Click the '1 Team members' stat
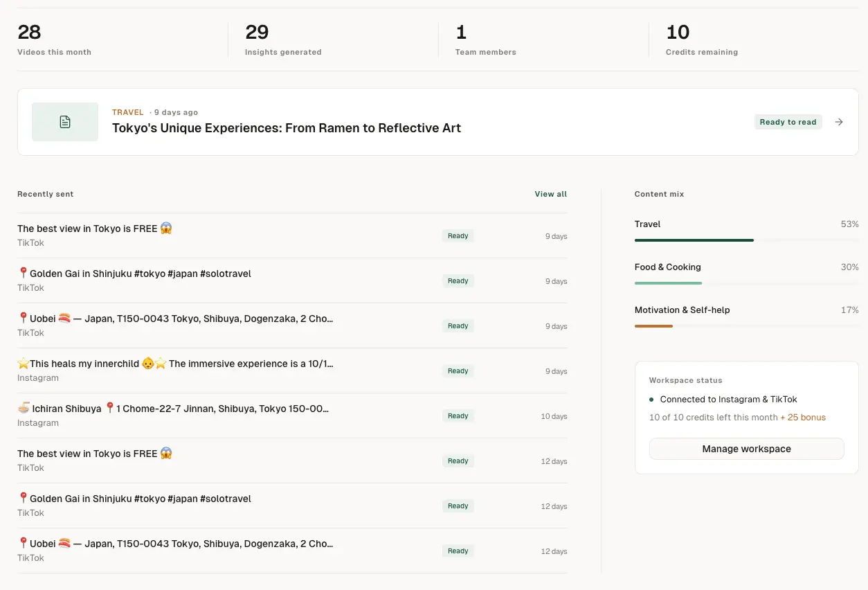Viewport: 868px width, 590px height. click(485, 40)
